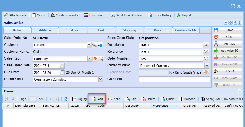This screenshot has width=245, height=127.
Task: Sort by the Warehouse column header
Action: click(x=162, y=106)
